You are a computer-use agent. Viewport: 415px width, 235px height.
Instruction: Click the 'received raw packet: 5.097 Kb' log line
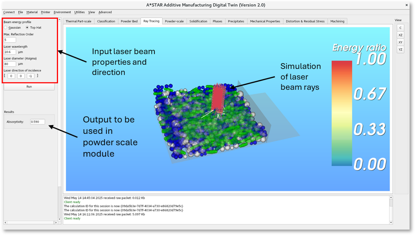click(x=104, y=215)
